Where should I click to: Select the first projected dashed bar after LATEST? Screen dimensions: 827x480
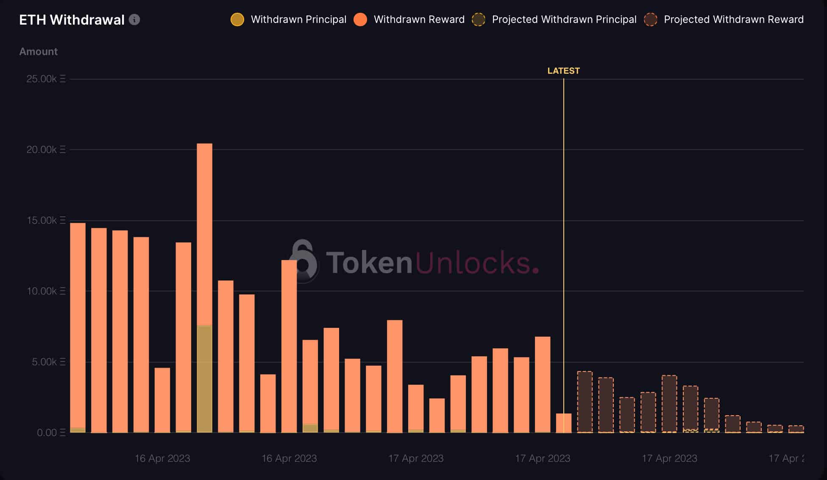[585, 402]
